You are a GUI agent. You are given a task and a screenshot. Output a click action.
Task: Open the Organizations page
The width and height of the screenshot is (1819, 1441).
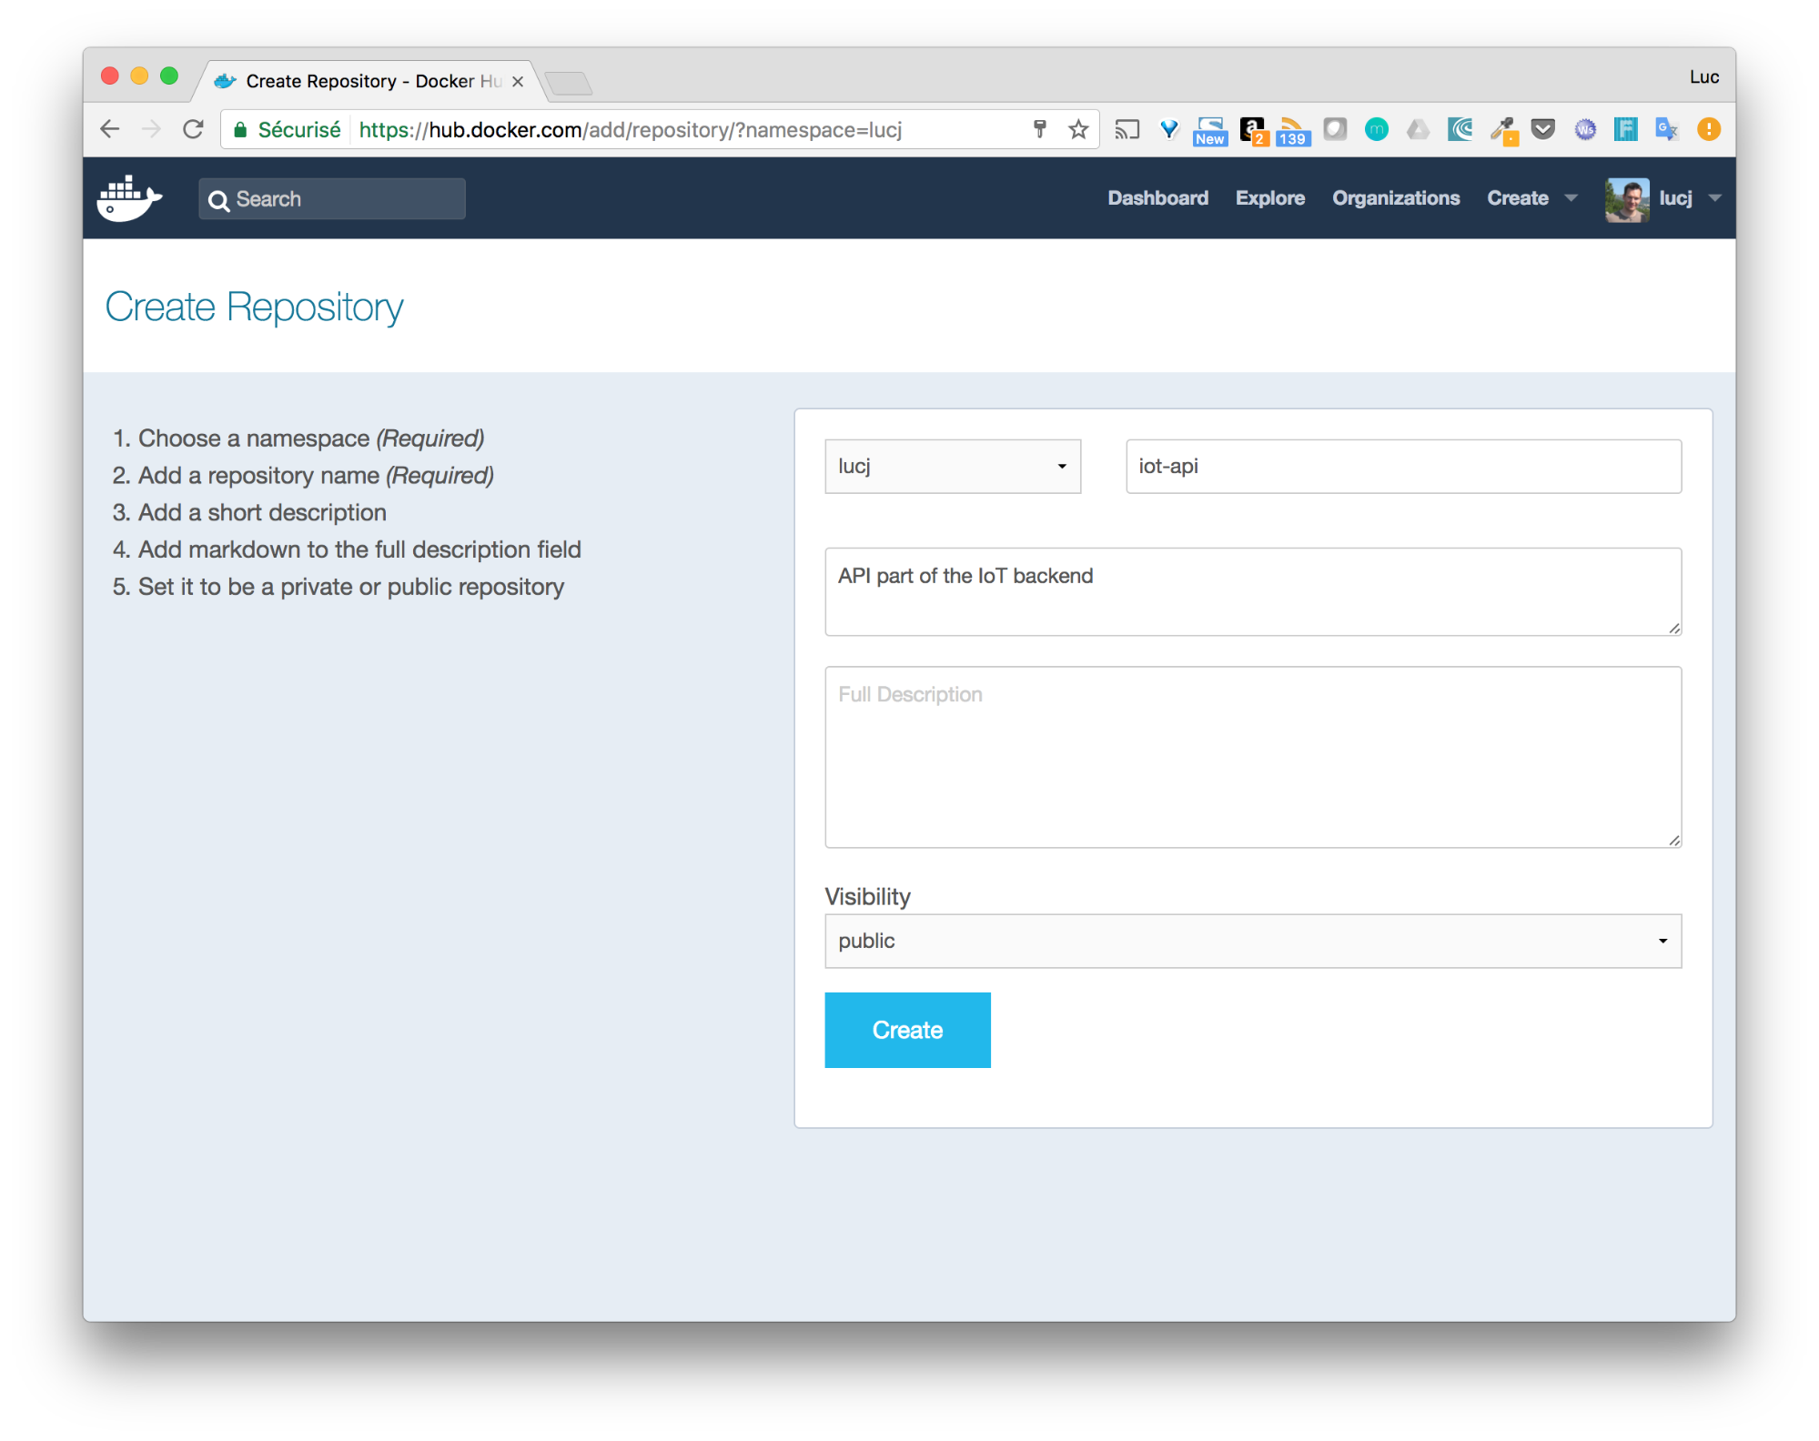pyautogui.click(x=1395, y=197)
